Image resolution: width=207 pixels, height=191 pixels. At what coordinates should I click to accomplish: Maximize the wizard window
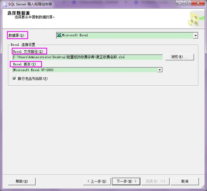point(187,3)
